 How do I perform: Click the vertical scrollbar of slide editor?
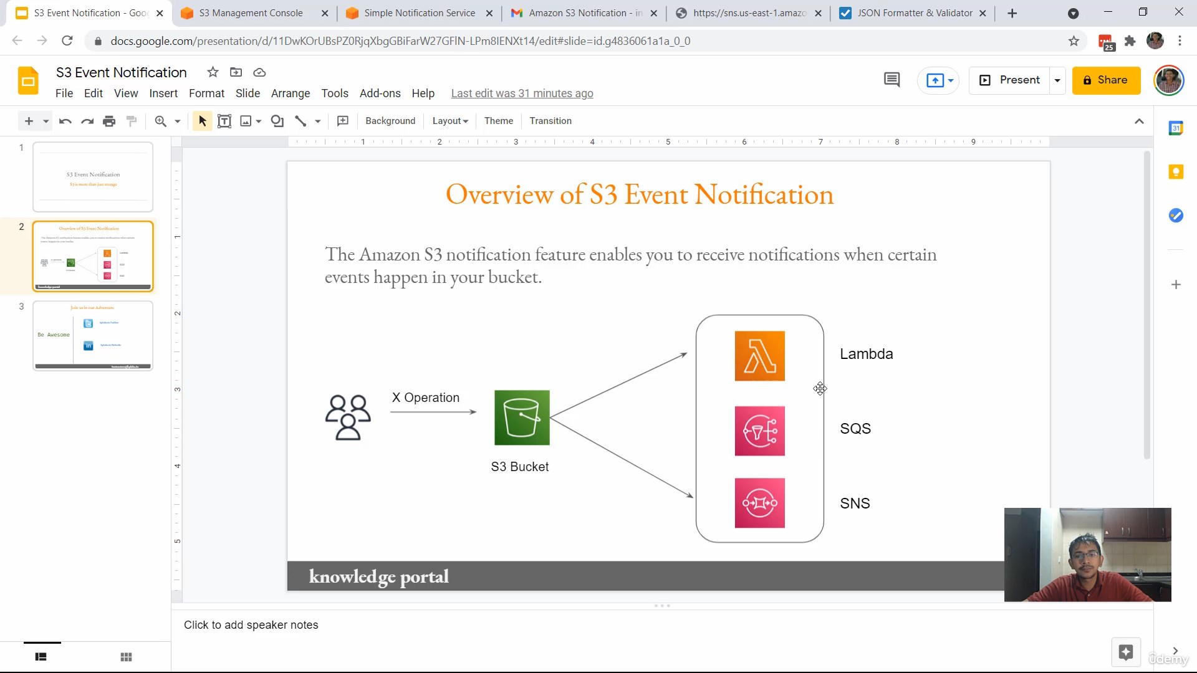point(1147,305)
